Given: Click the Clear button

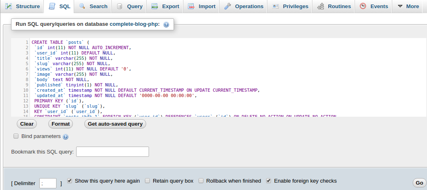Looking at the screenshot, I should click(27, 124).
